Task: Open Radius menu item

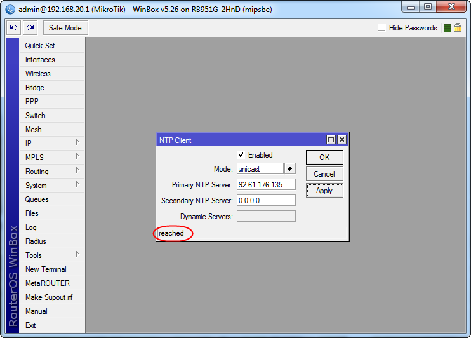Action: pyautogui.click(x=51, y=241)
